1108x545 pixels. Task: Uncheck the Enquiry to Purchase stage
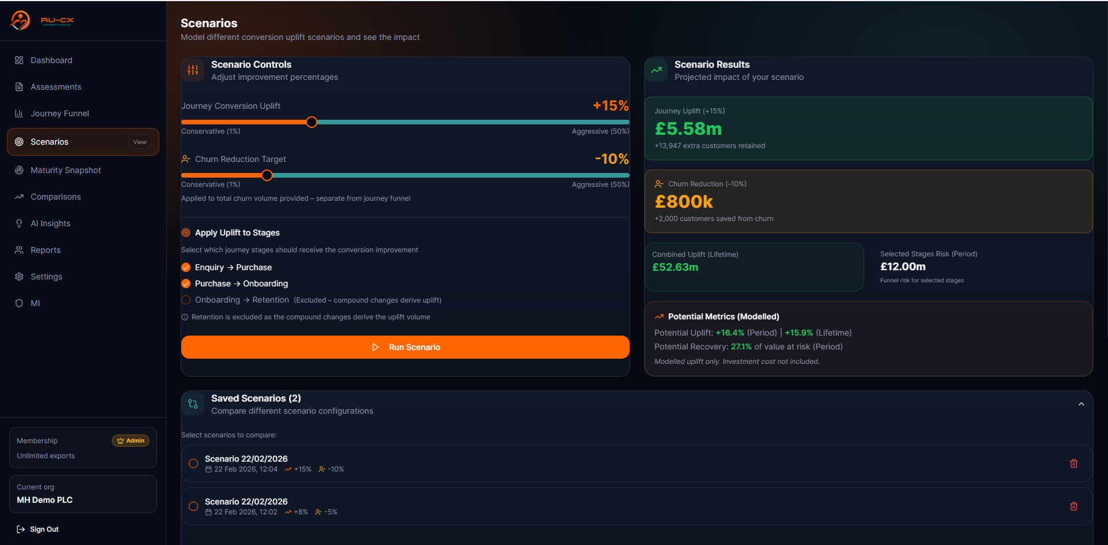point(186,267)
